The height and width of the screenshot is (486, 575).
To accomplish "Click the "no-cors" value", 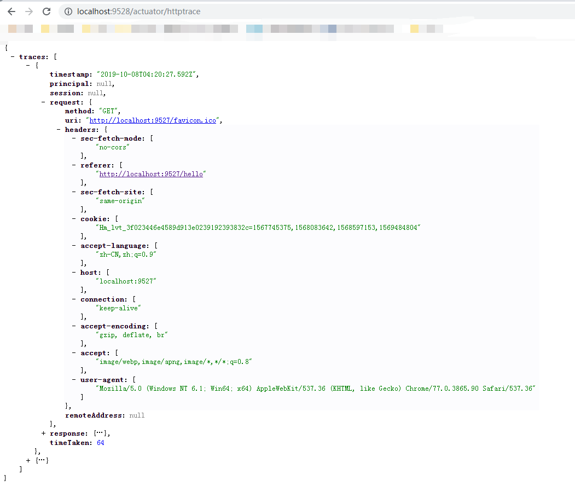I will coord(113,147).
